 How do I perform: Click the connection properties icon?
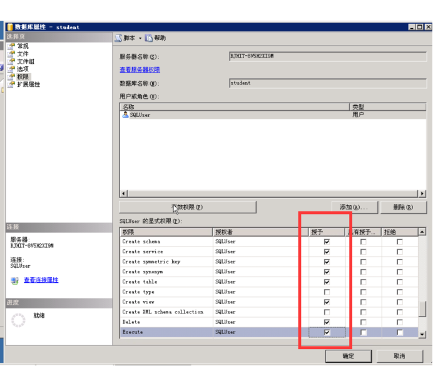click(14, 280)
